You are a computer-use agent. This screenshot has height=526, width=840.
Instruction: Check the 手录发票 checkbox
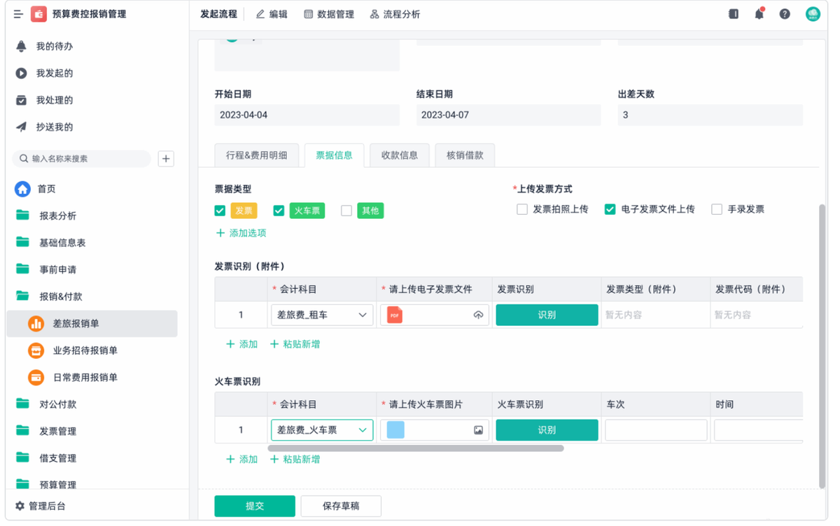pos(716,209)
